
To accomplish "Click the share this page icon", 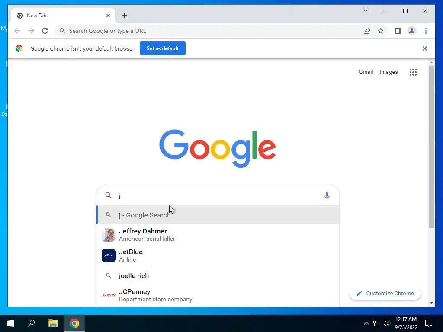I will tap(367, 31).
